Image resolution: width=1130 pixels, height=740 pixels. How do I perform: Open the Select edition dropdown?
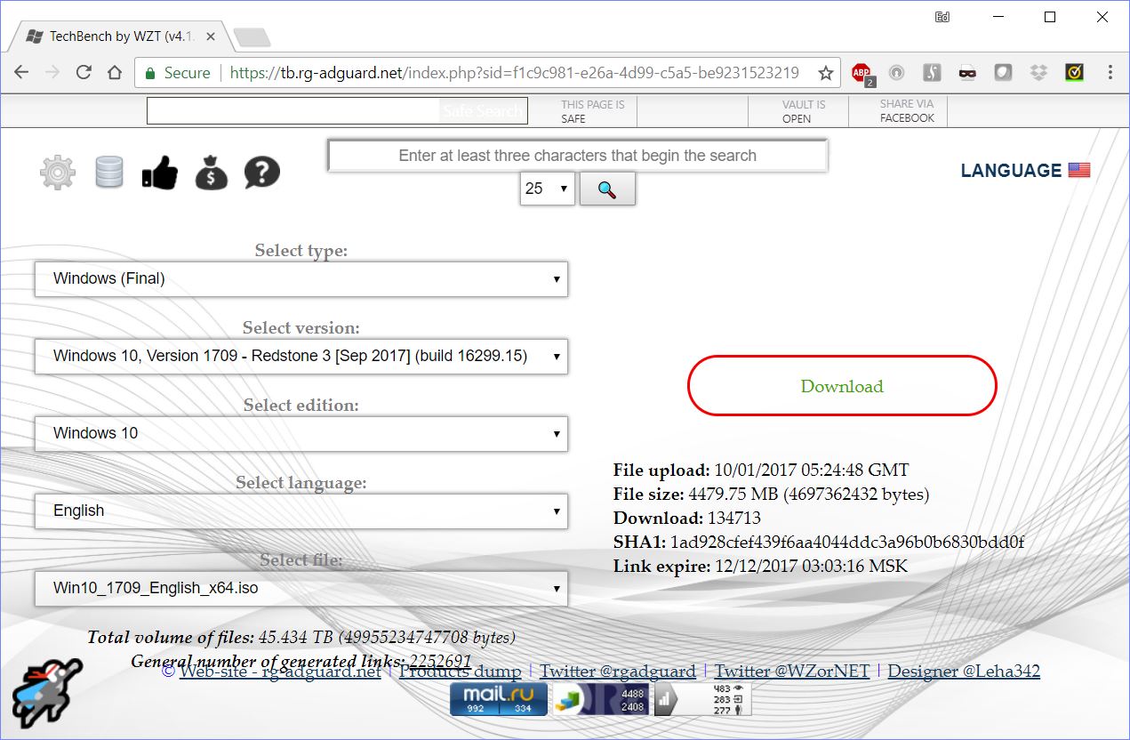point(301,433)
